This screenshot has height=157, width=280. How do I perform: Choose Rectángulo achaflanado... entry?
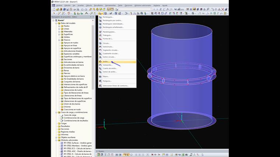(x=117, y=27)
